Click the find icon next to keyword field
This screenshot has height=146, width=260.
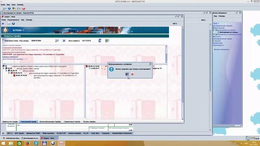pos(57,41)
